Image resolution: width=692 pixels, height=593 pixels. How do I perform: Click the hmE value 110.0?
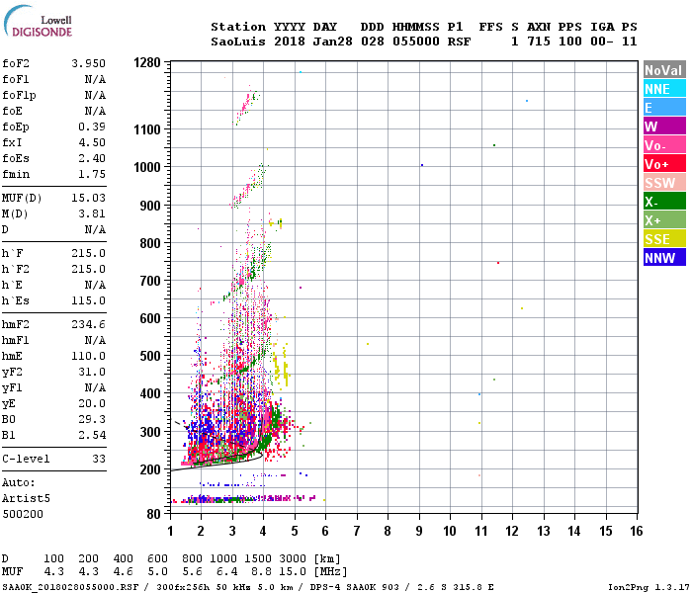(x=88, y=356)
